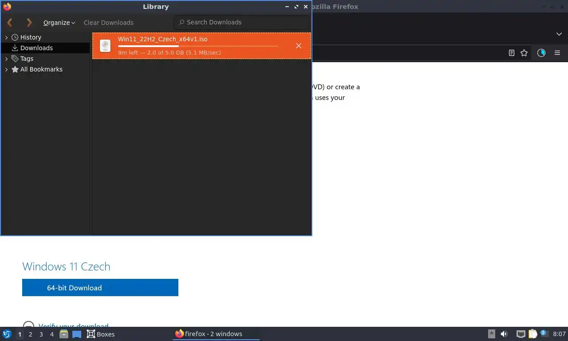Screen dimensions: 568x341
Task: Focus the Search Downloads field
Action: [x=241, y=22]
